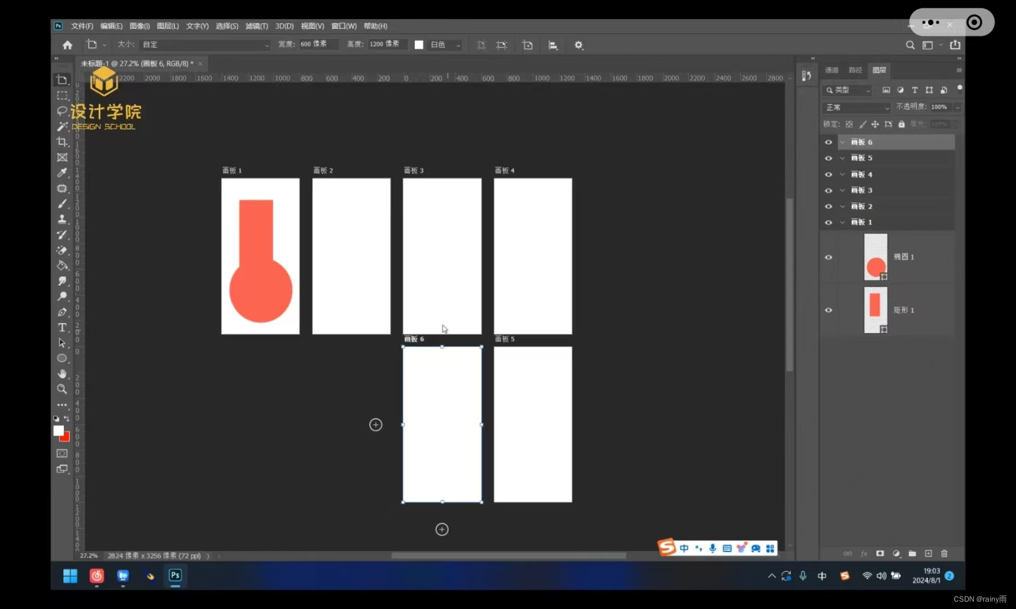Image resolution: width=1016 pixels, height=609 pixels.
Task: Select the History Brush tool
Action: click(62, 235)
